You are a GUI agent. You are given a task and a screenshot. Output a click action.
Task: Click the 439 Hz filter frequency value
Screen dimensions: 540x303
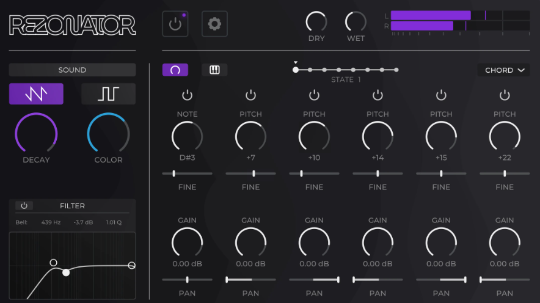[51, 222]
